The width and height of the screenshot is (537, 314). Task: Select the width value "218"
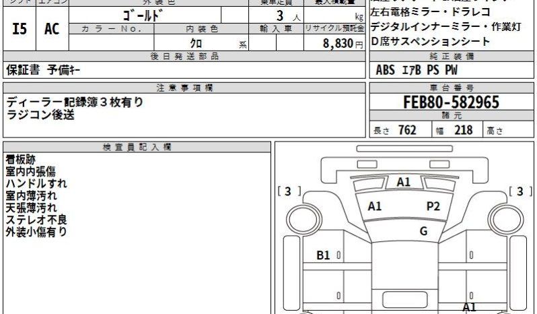[x=464, y=130]
